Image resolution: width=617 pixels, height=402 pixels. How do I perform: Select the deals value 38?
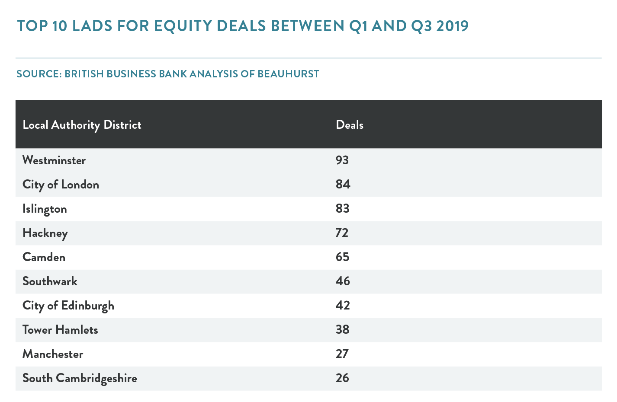click(x=342, y=330)
